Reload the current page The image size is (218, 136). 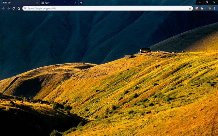[14, 8]
